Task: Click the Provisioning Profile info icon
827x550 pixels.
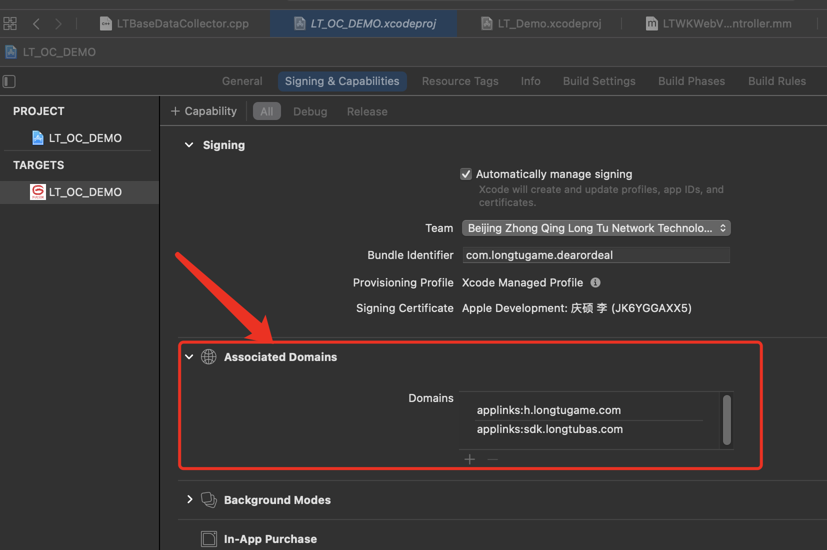Action: [595, 282]
